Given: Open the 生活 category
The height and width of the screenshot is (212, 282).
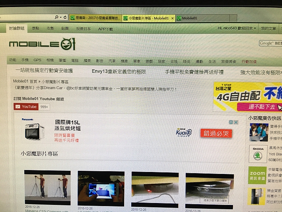Looking at the screenshot, I should (x=212, y=62).
